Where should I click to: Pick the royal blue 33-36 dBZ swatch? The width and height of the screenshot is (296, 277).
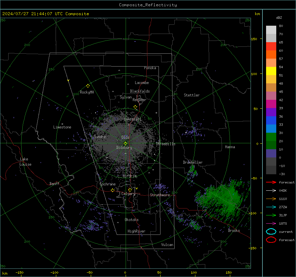pos(271,120)
